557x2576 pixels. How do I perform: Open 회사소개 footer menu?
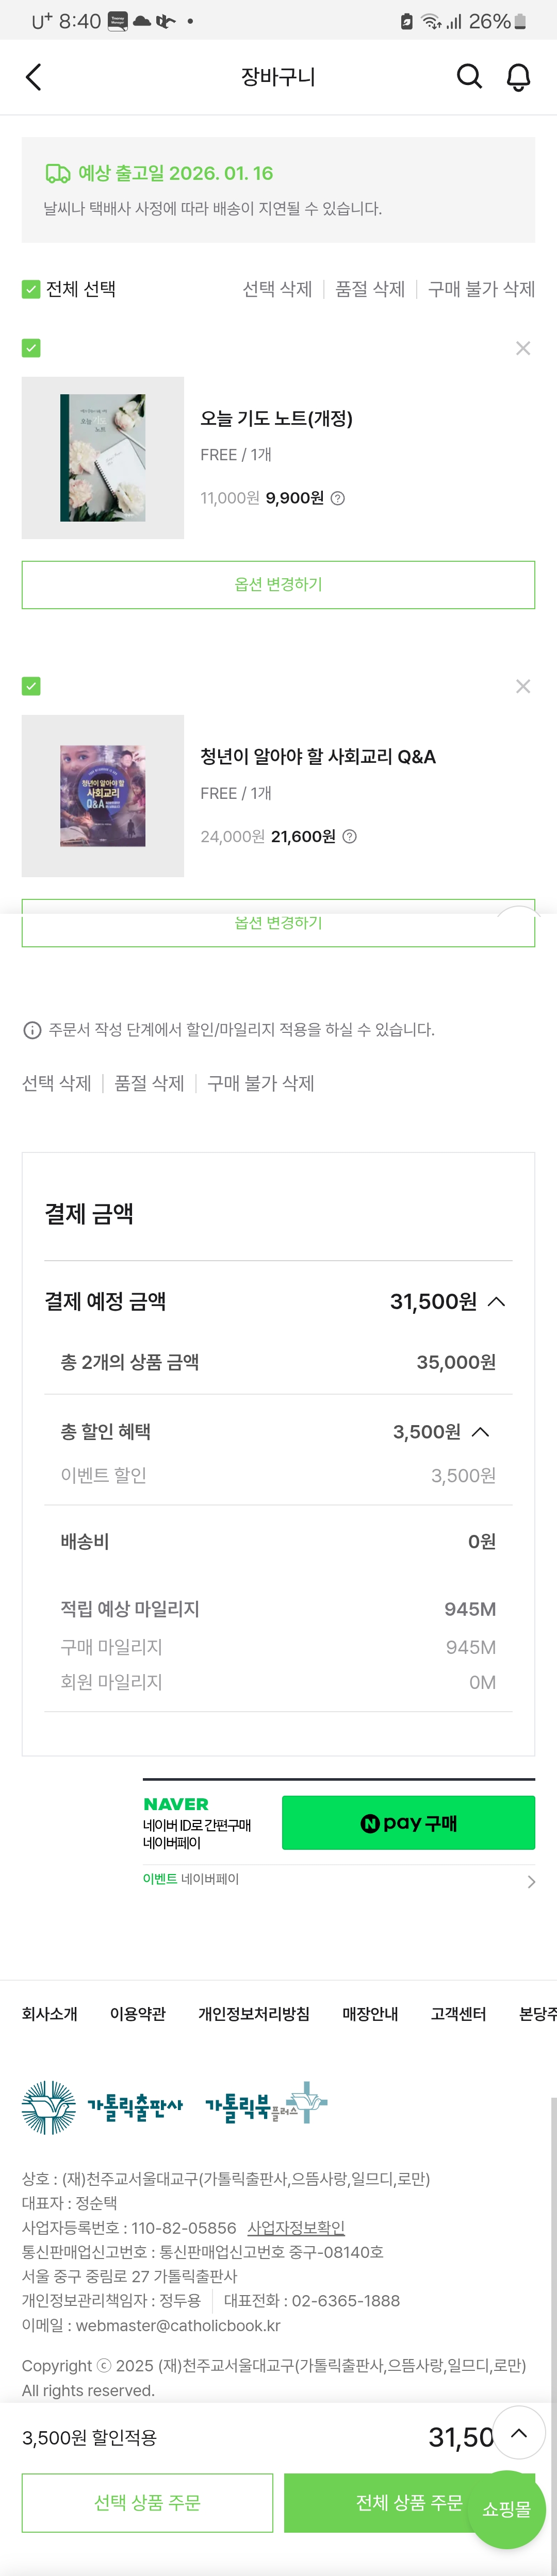click(50, 2013)
